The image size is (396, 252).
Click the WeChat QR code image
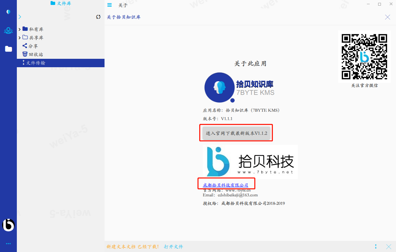[364, 57]
